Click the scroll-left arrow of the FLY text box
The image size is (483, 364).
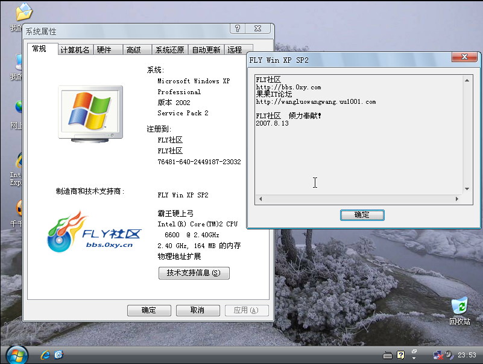click(260, 199)
